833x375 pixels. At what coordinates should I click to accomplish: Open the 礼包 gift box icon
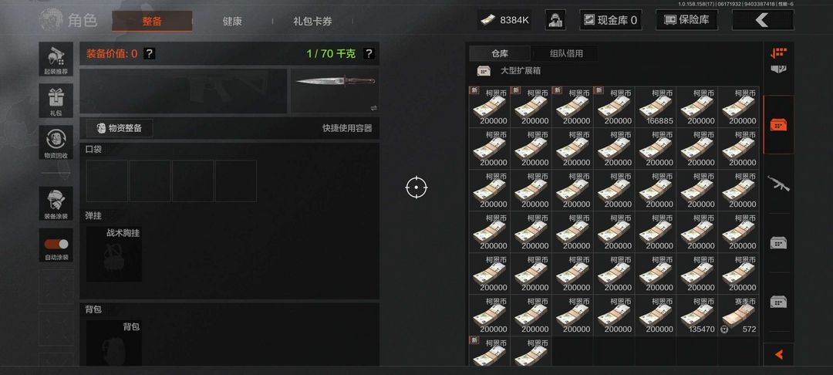click(x=56, y=100)
